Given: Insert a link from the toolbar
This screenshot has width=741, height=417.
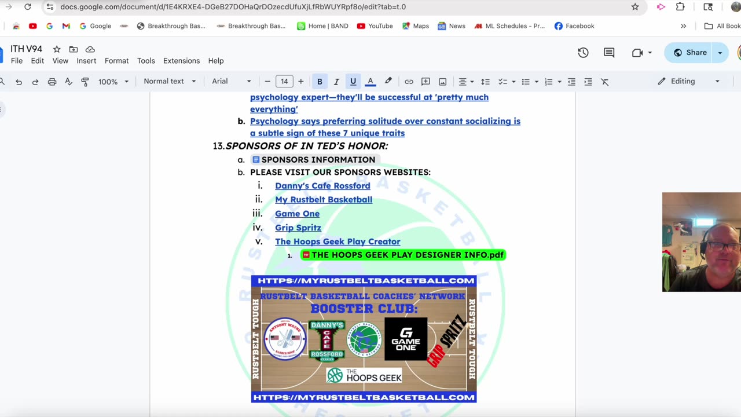Looking at the screenshot, I should pyautogui.click(x=409, y=82).
